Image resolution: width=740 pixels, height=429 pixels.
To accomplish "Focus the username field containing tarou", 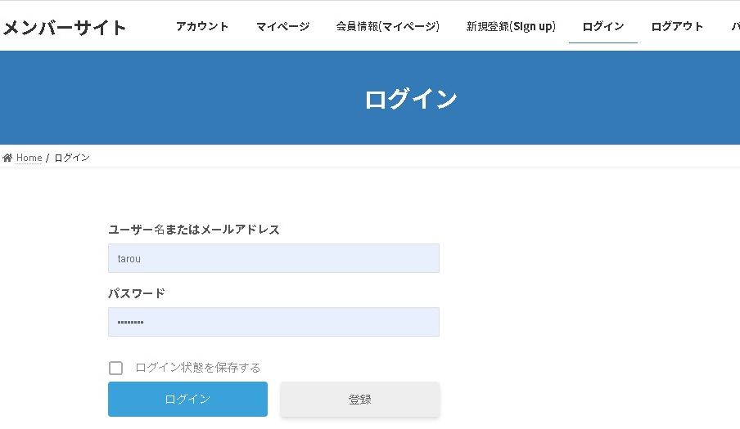I will (273, 258).
